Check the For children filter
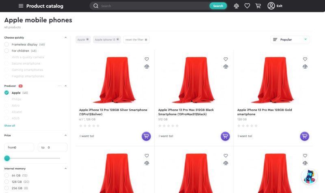Image resolution: width=325 pixels, height=193 pixels. [x=6, y=51]
